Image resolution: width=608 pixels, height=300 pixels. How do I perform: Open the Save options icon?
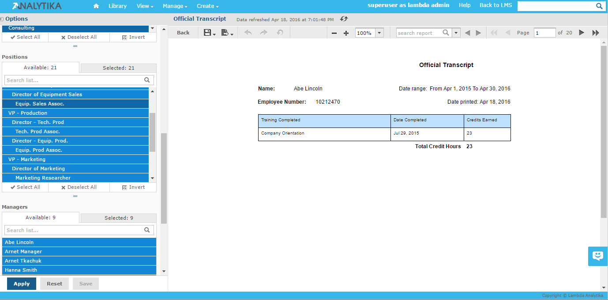209,33
